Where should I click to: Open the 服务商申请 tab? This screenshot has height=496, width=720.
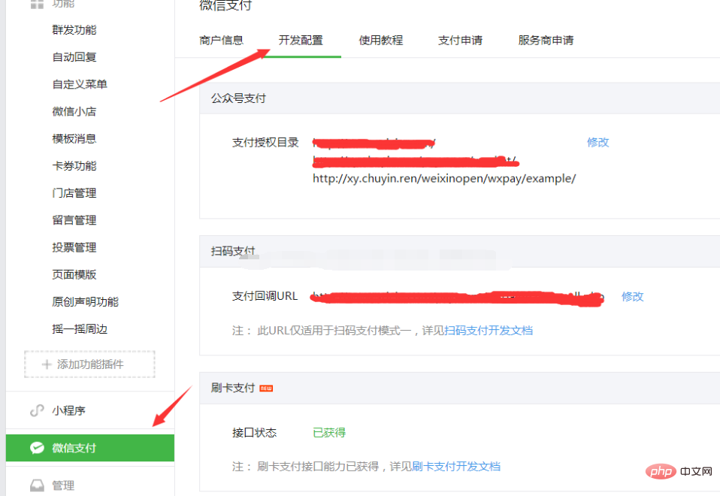click(546, 41)
